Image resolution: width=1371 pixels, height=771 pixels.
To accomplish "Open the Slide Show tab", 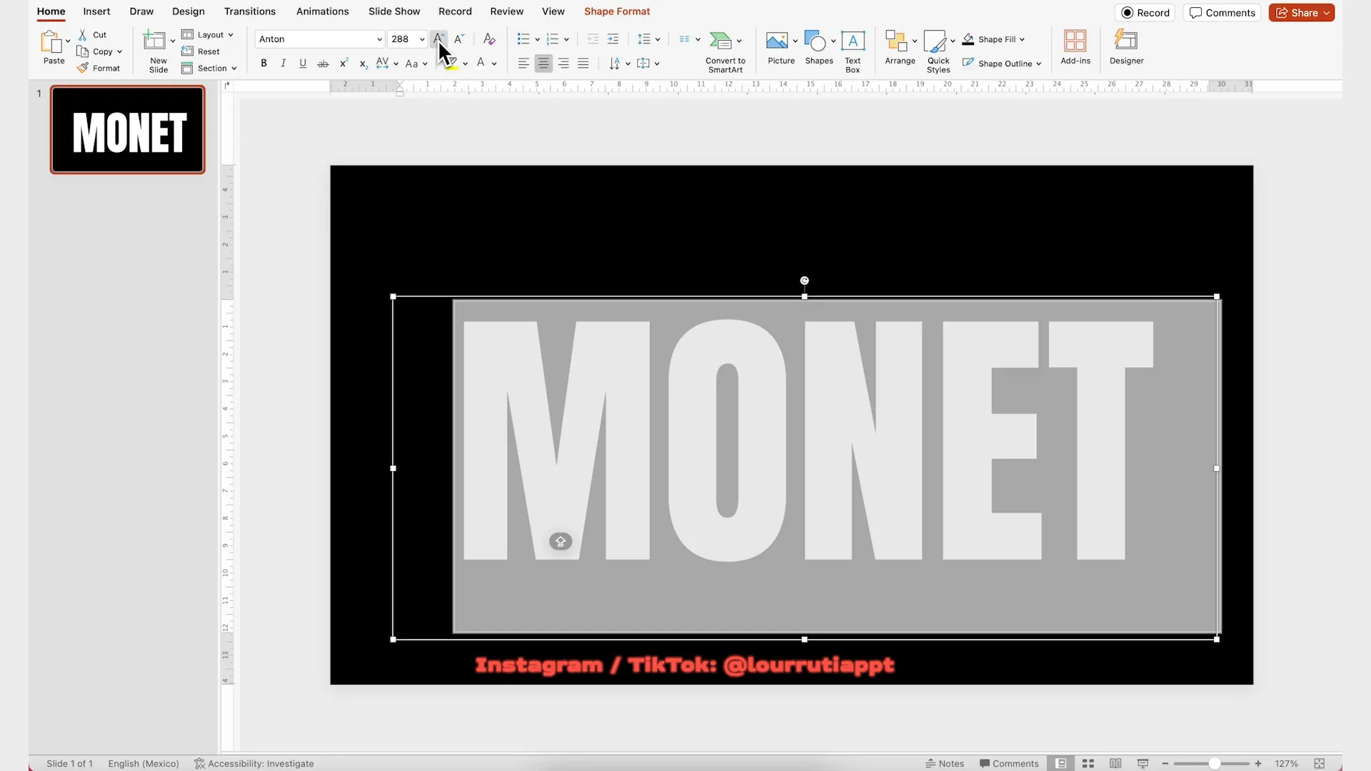I will (394, 11).
